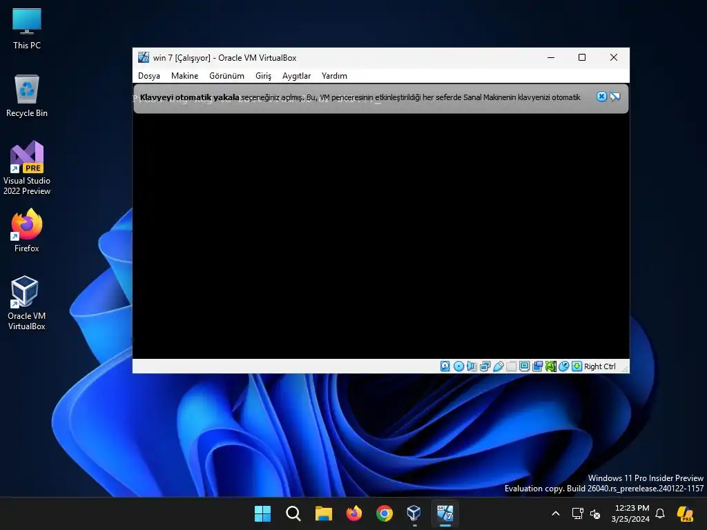The width and height of the screenshot is (707, 530).
Task: Click the network adapters indicator icon
Action: pos(485,366)
